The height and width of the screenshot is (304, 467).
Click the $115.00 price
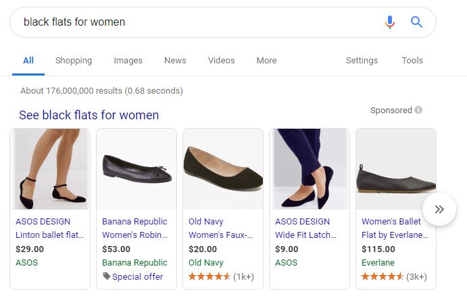(378, 249)
